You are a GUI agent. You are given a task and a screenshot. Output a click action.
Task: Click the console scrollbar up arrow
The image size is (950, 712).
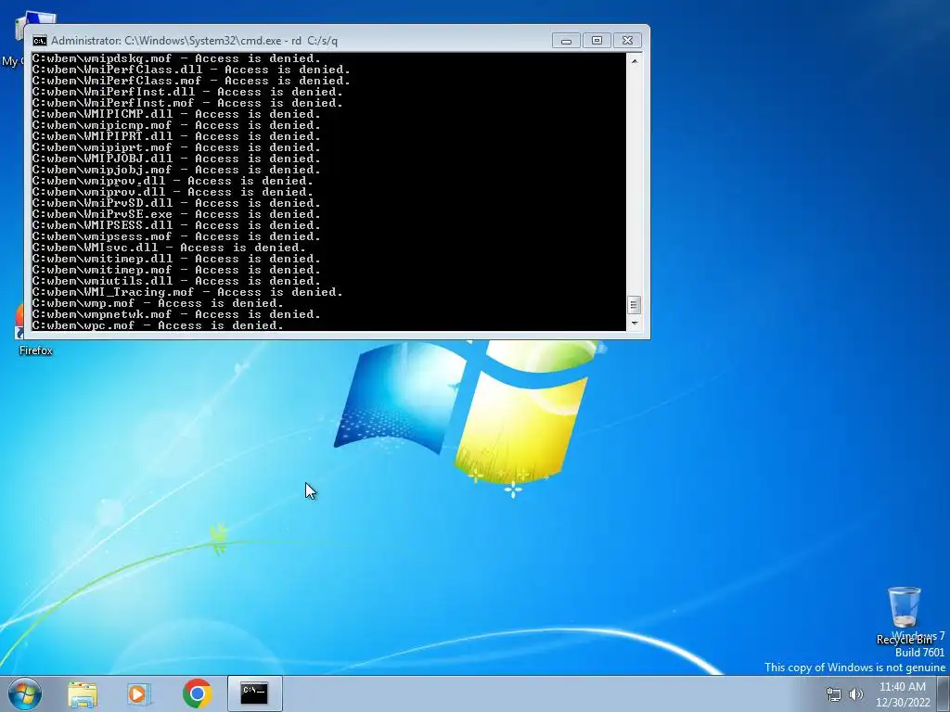pos(634,60)
